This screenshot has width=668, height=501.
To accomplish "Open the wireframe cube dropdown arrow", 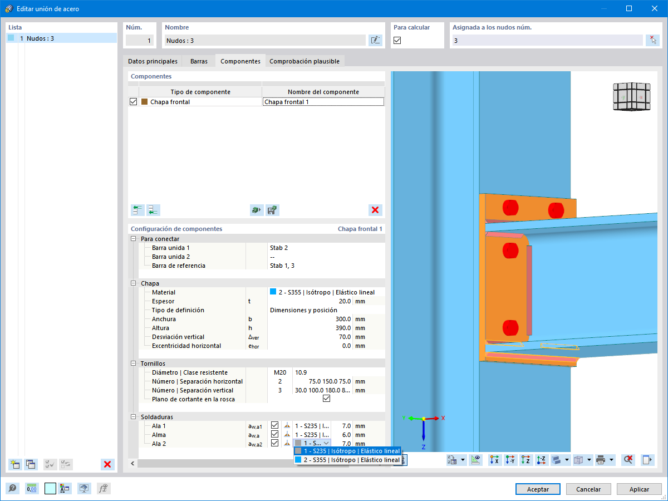I will click(589, 460).
